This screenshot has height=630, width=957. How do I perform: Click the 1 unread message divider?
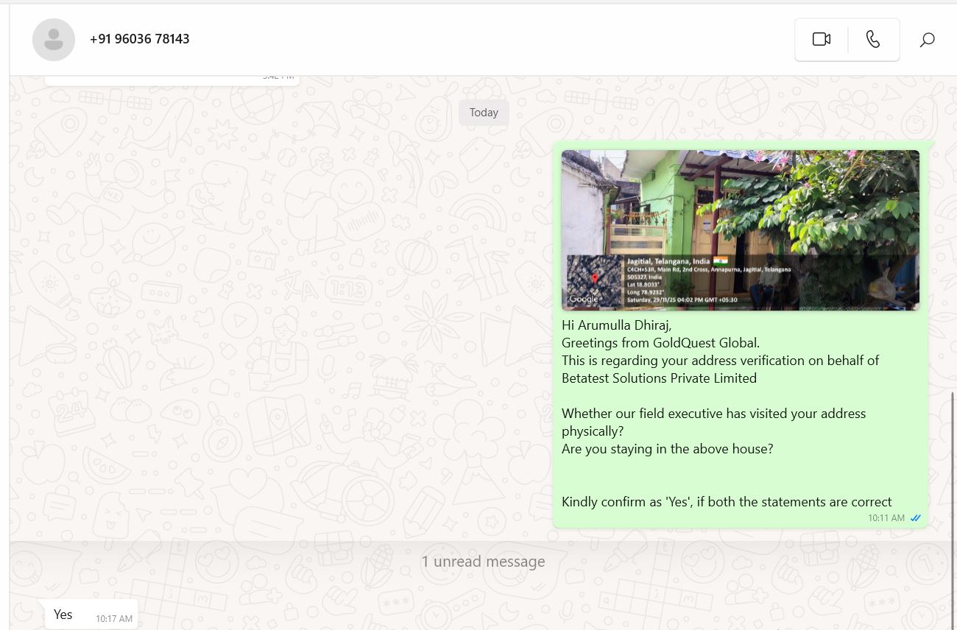pyautogui.click(x=483, y=562)
